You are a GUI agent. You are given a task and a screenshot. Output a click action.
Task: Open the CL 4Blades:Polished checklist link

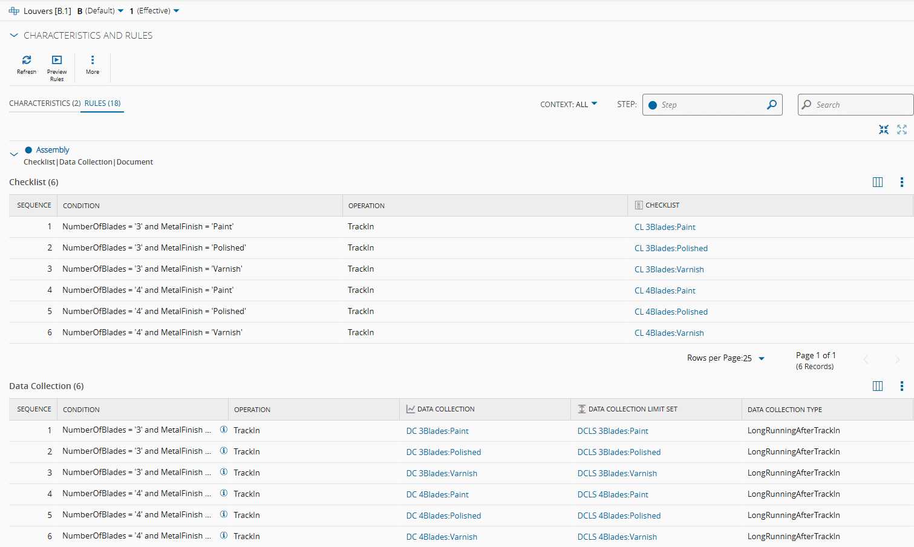pyautogui.click(x=671, y=311)
